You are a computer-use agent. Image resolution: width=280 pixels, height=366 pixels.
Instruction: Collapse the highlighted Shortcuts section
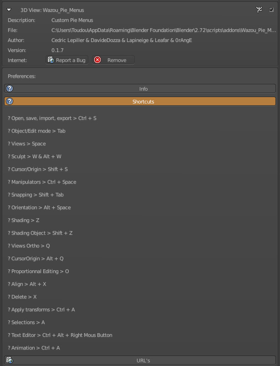(140, 102)
